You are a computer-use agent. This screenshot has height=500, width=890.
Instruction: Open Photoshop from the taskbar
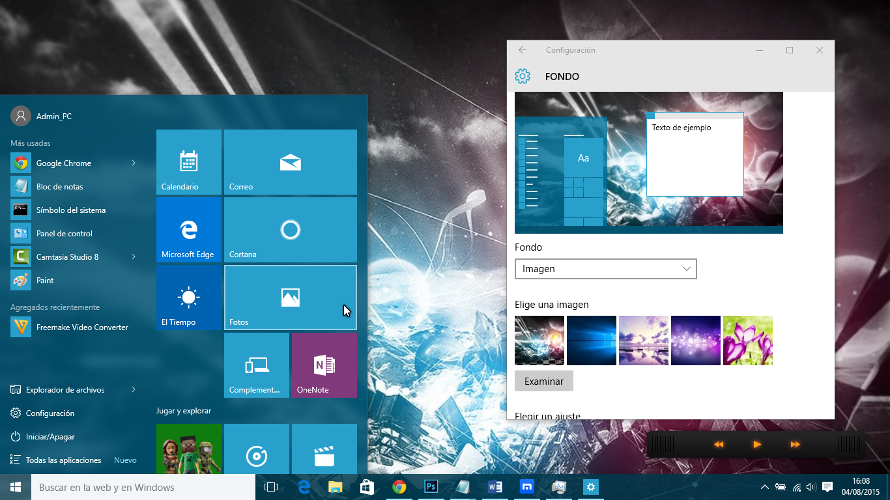click(x=431, y=486)
